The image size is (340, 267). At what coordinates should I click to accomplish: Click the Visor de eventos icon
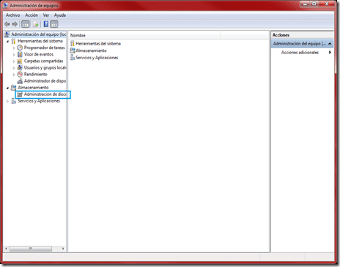click(x=20, y=54)
